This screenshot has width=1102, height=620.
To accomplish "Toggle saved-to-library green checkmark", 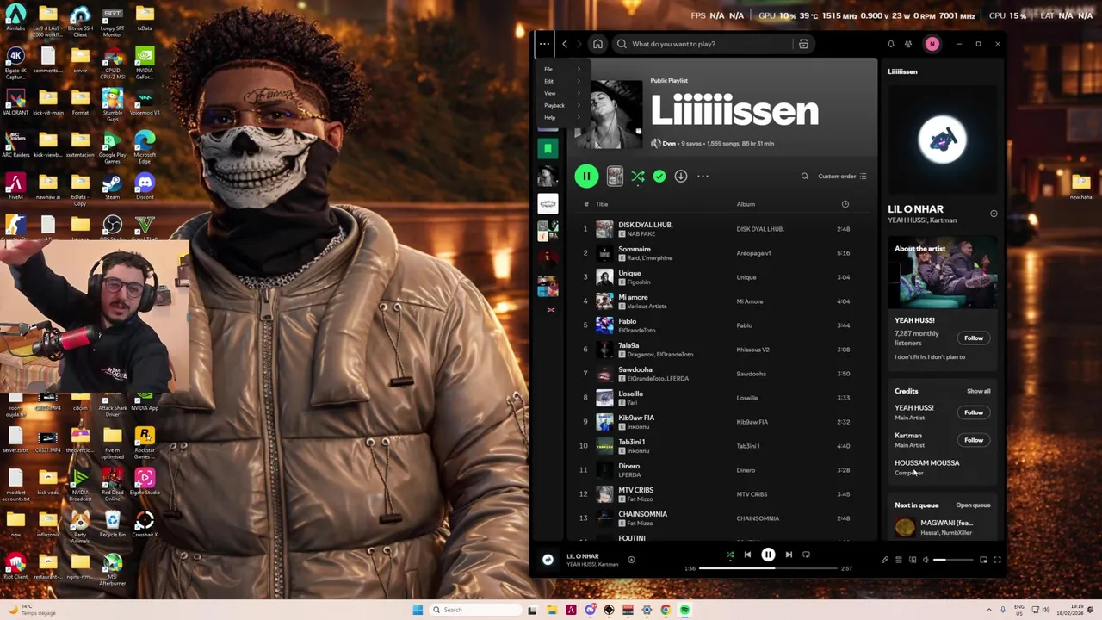I will click(659, 176).
